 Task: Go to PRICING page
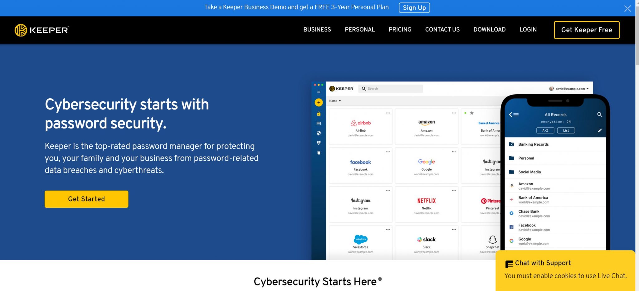(400, 30)
